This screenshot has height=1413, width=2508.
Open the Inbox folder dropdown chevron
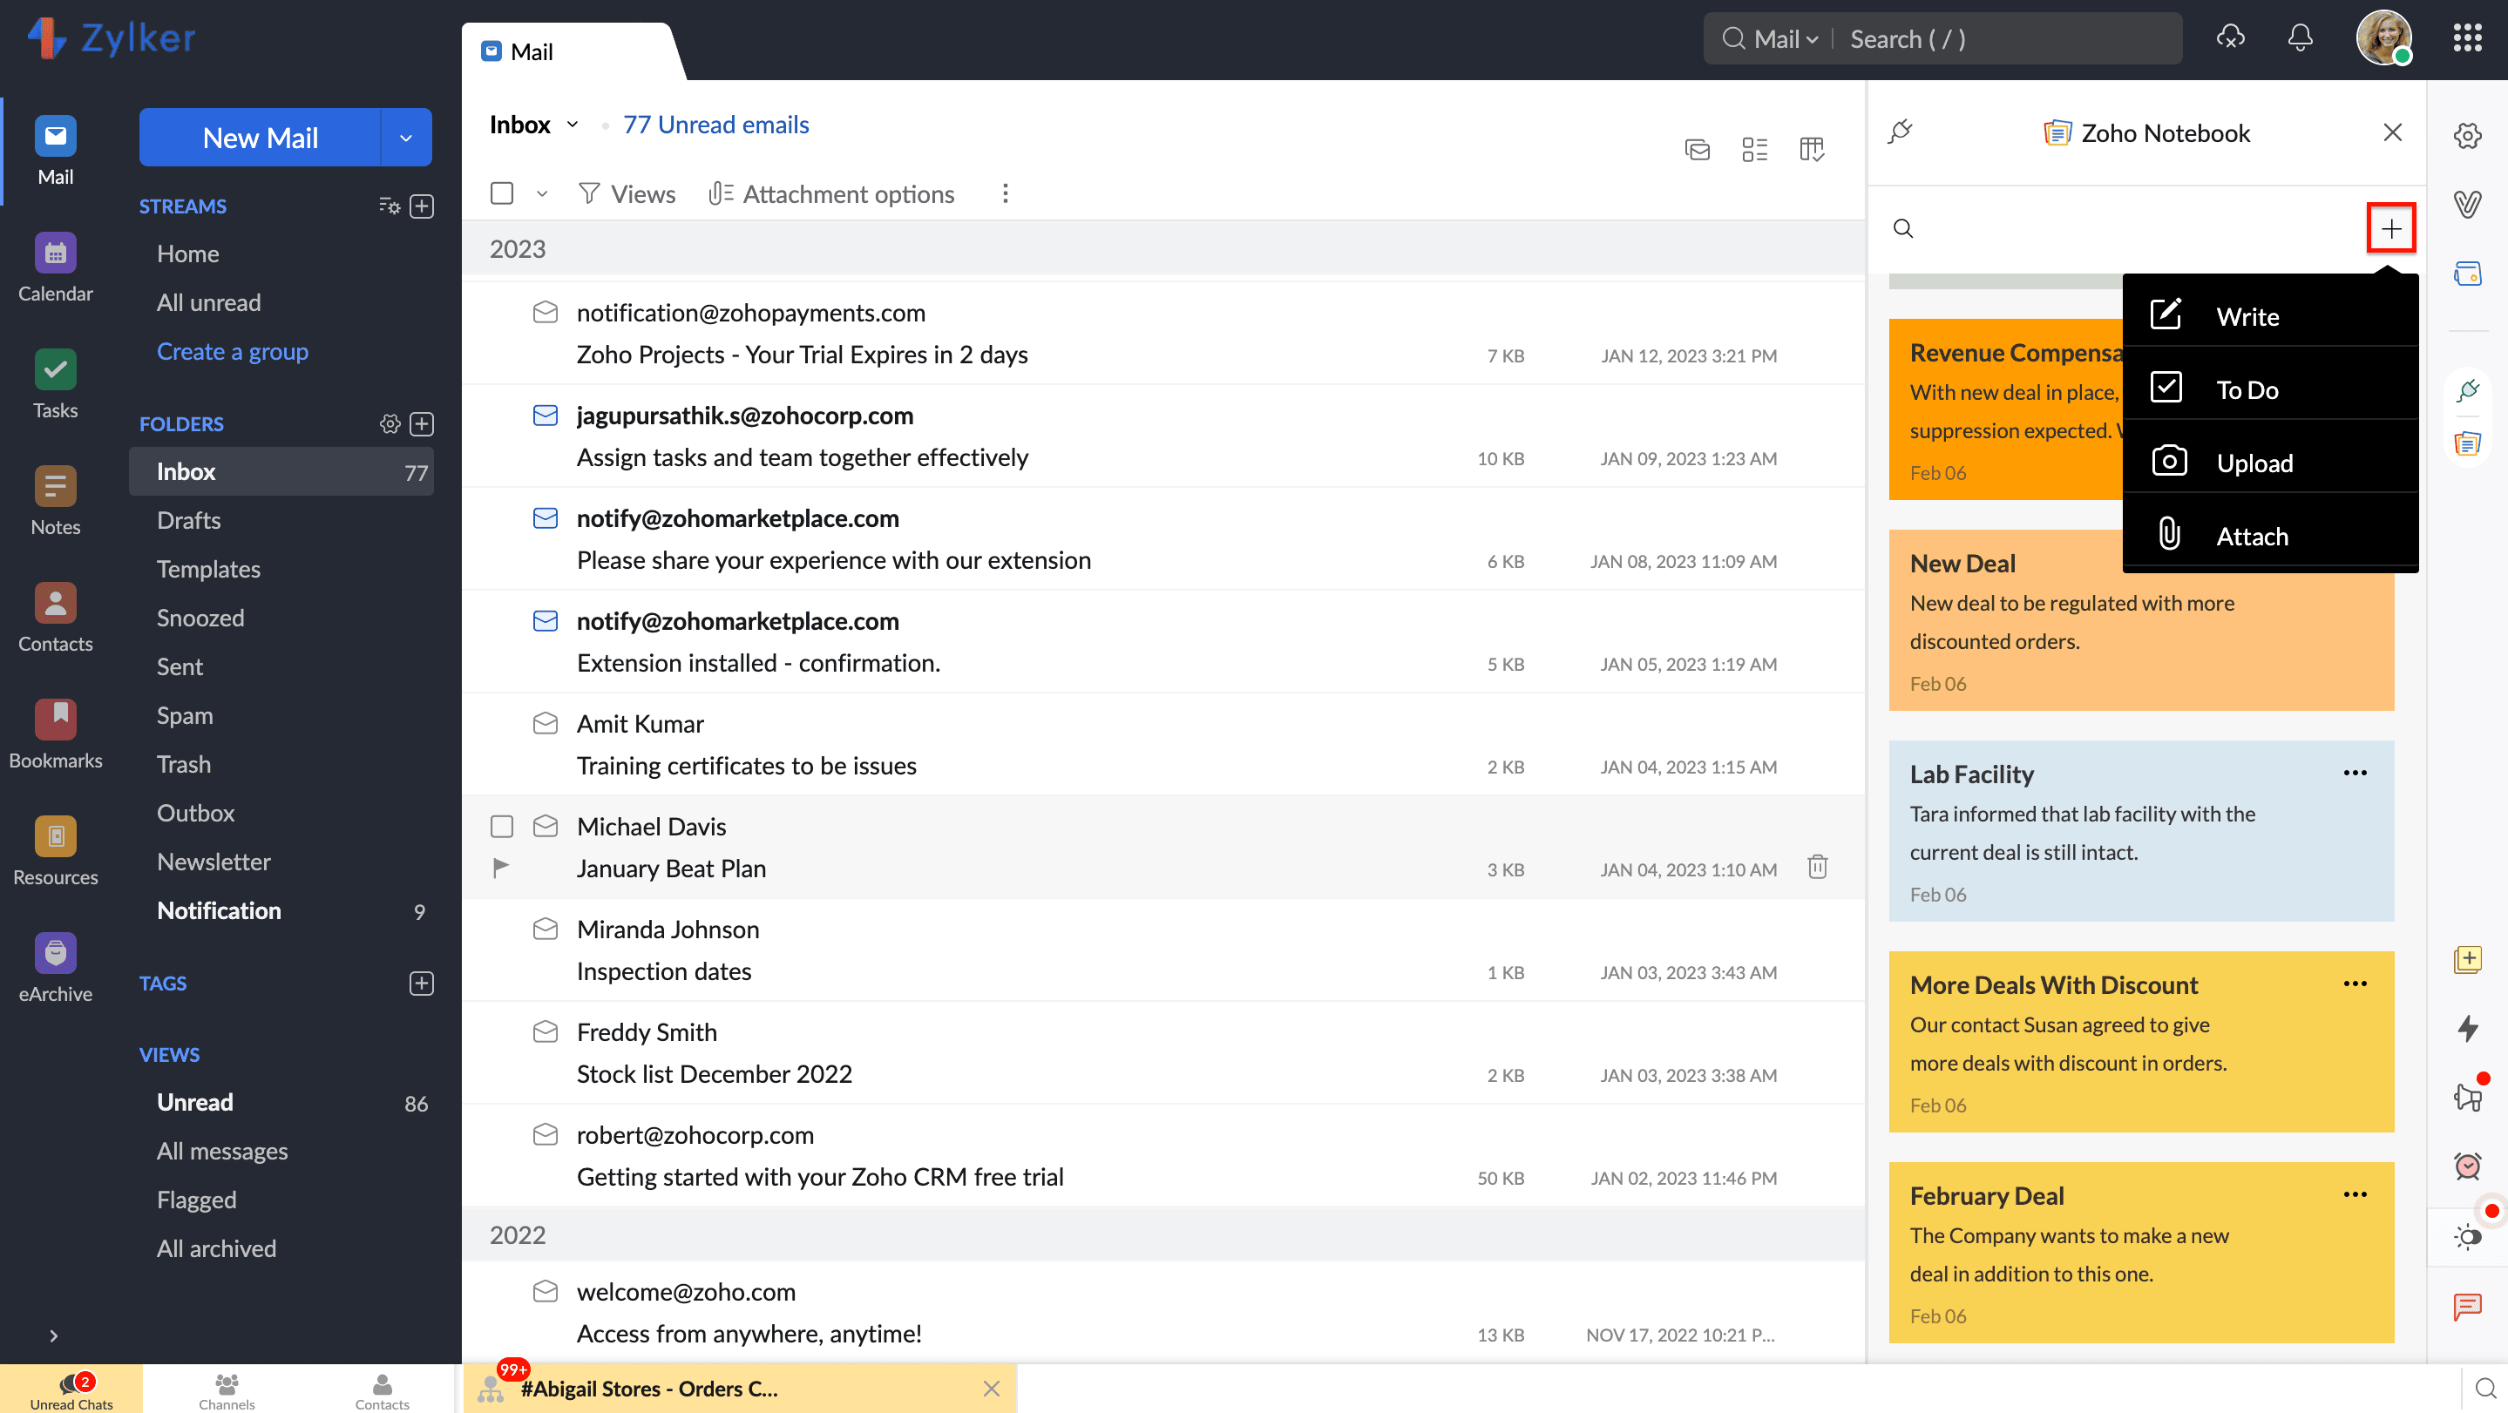coord(573,125)
